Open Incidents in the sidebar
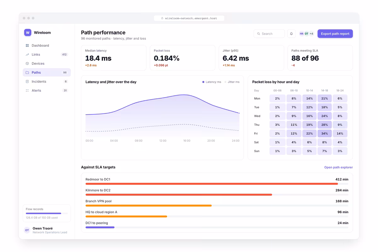 (47, 82)
